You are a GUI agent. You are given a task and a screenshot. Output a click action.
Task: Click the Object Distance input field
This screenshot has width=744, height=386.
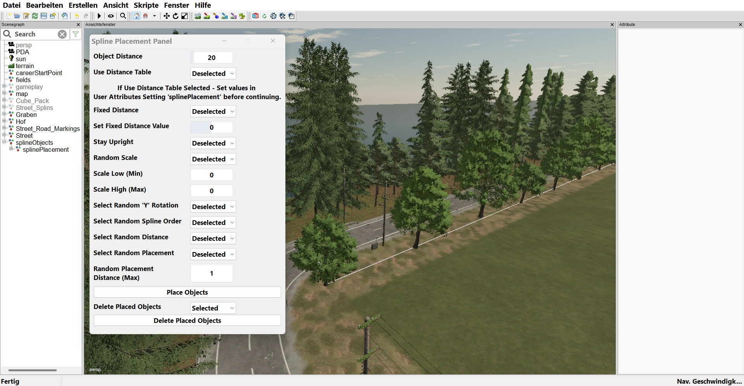pyautogui.click(x=212, y=58)
